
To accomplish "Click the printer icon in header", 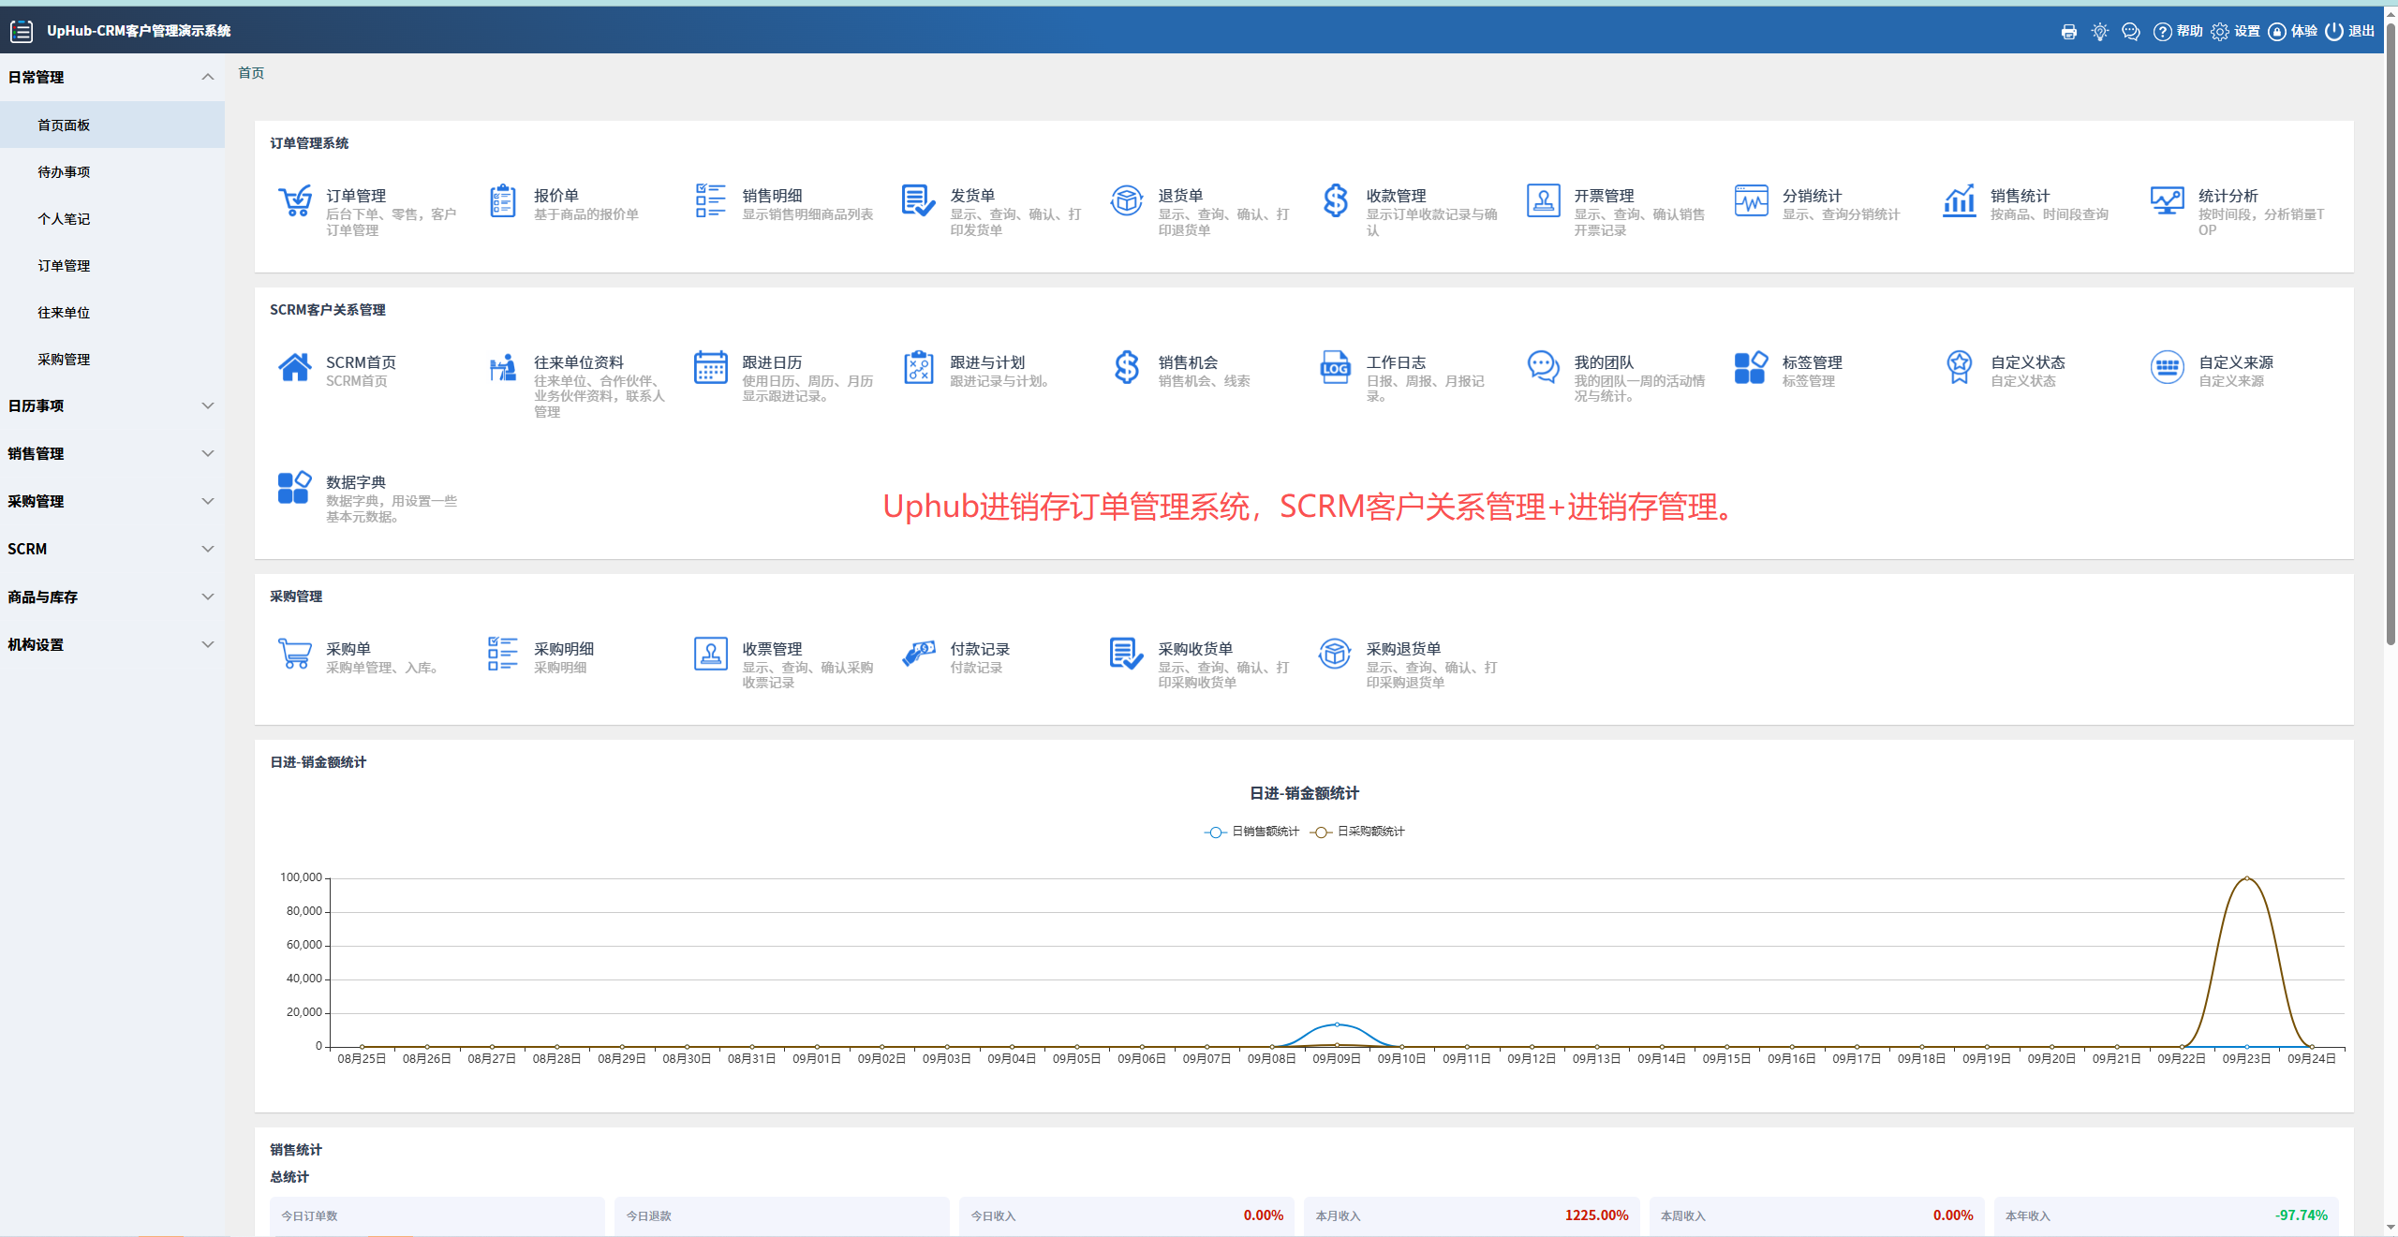I will click(x=2069, y=32).
